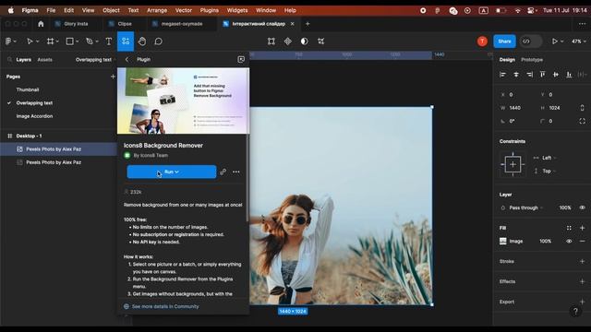Align left in Design panel
This screenshot has height=332, width=591.
coord(502,75)
